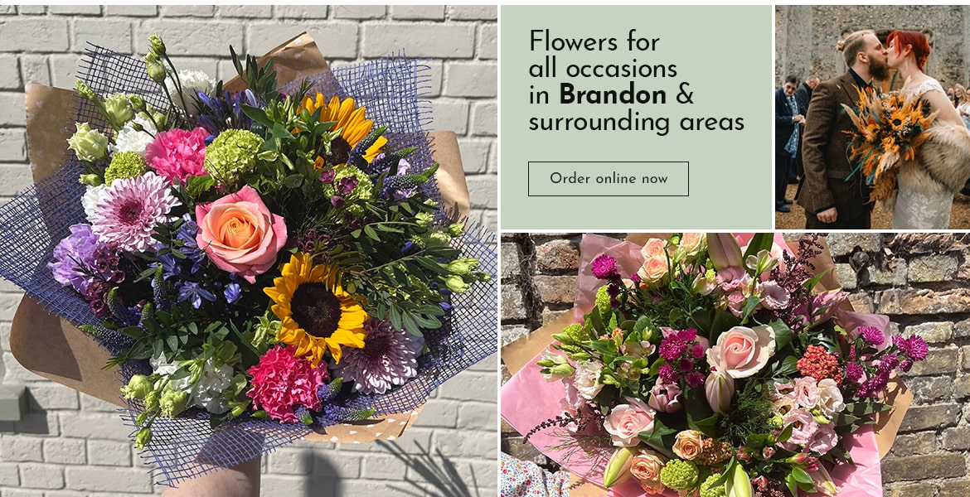
Task: Click the central sunflower facing forward
Action: coord(316,308)
